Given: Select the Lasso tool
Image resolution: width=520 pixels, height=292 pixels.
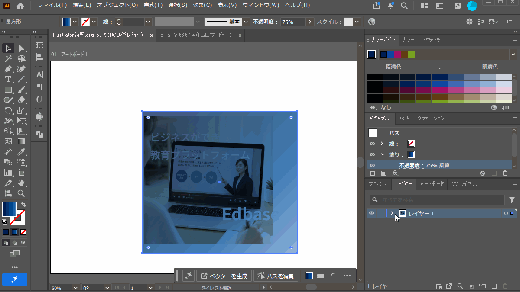Looking at the screenshot, I should 21,59.
